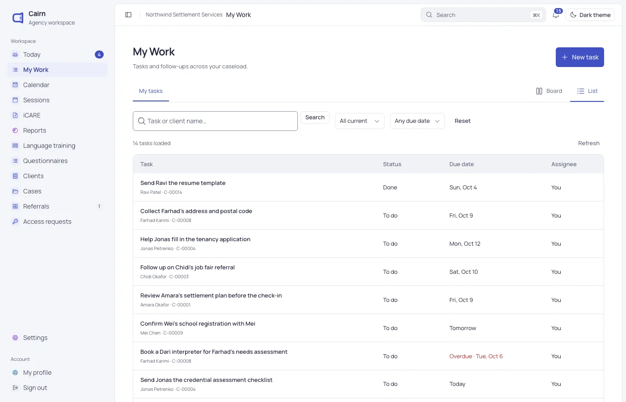626x402 pixels.
Task: Click the Search button beside task filter
Action: (315, 117)
